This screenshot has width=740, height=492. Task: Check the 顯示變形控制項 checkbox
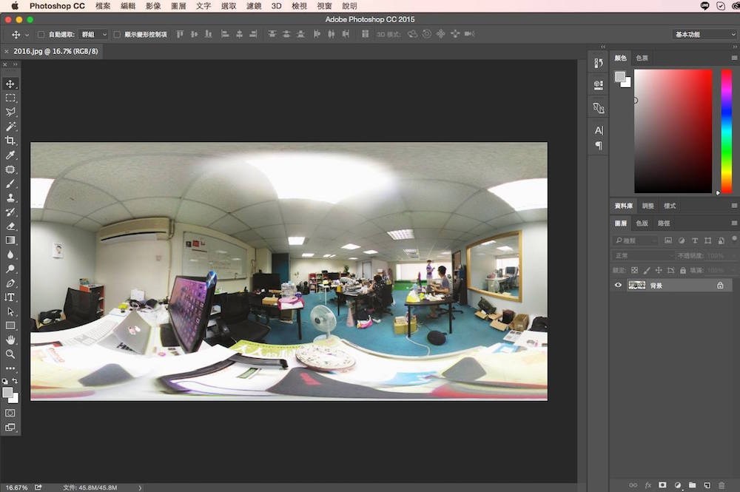(117, 35)
